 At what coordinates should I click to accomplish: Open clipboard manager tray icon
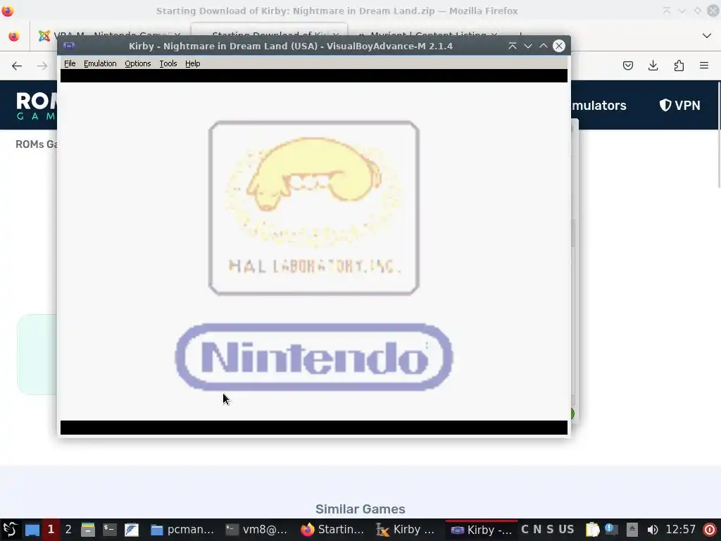pyautogui.click(x=593, y=530)
